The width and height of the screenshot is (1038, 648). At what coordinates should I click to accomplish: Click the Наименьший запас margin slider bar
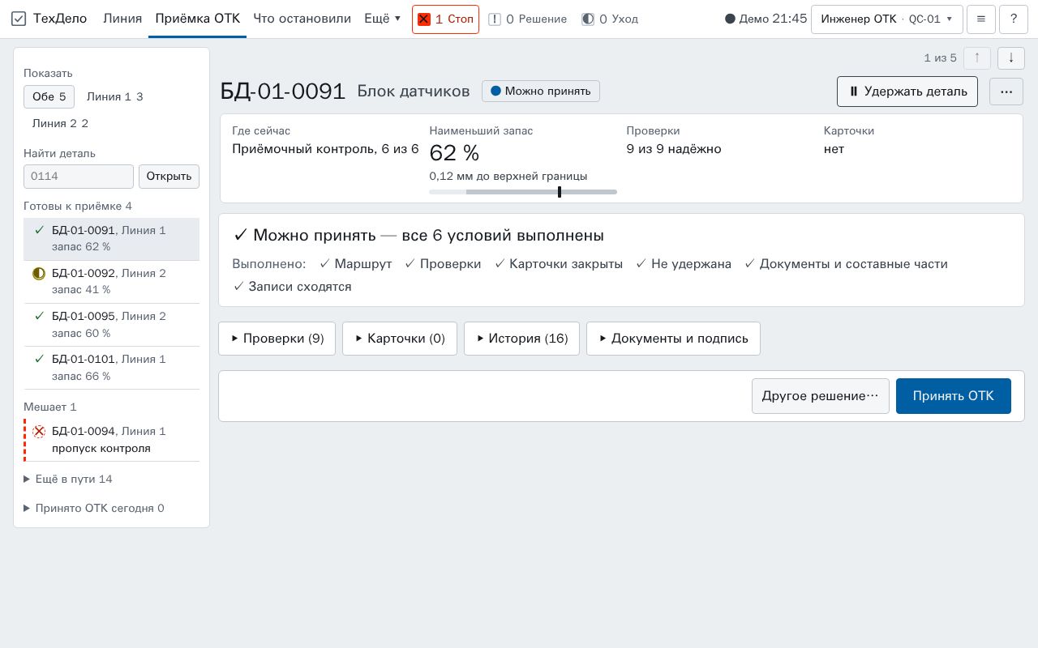point(523,192)
